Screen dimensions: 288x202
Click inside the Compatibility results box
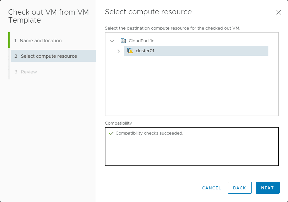tap(192, 150)
